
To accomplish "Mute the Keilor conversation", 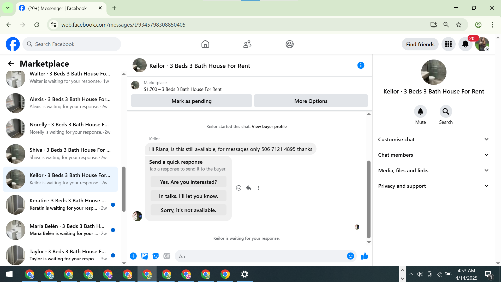I will pyautogui.click(x=420, y=112).
